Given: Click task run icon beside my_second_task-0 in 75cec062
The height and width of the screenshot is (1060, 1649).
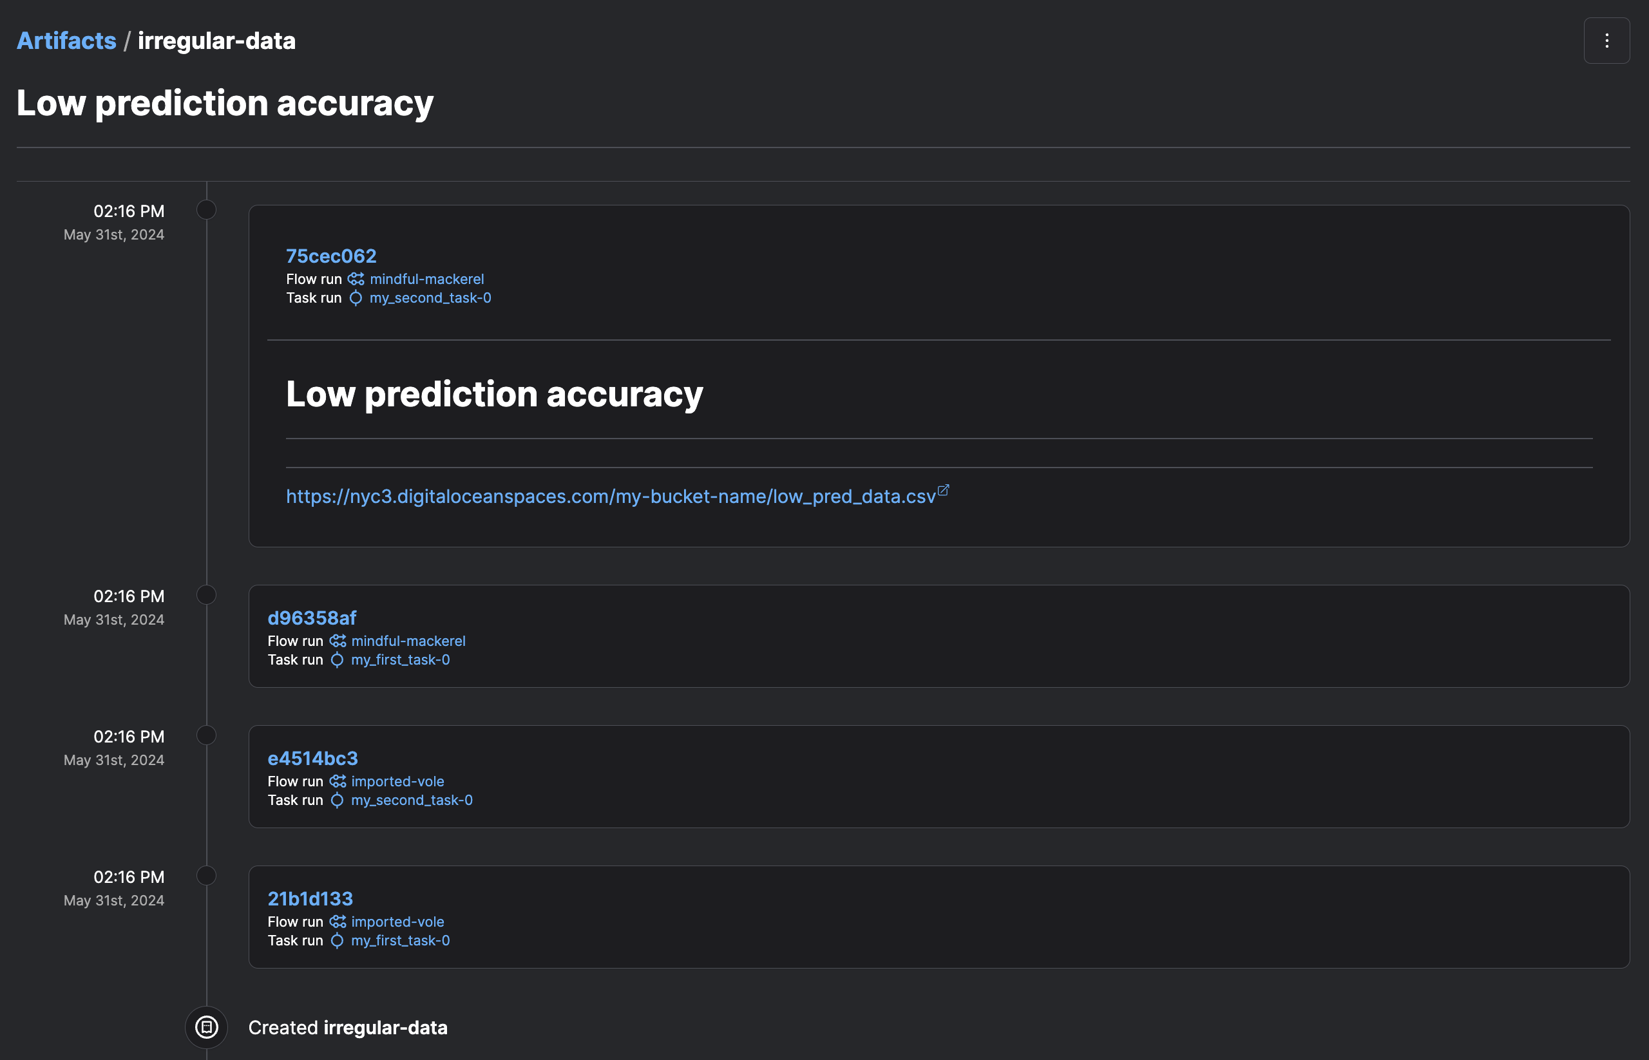Looking at the screenshot, I should click(356, 298).
